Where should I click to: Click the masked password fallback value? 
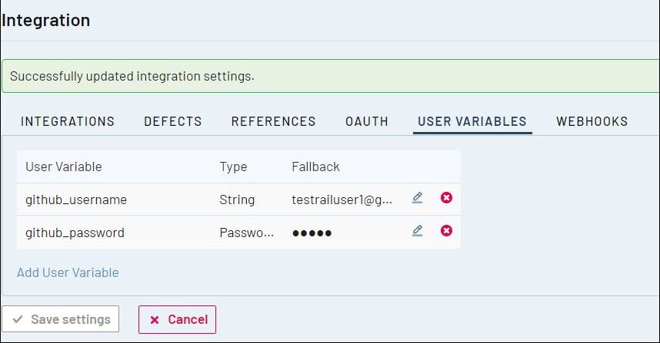point(312,233)
